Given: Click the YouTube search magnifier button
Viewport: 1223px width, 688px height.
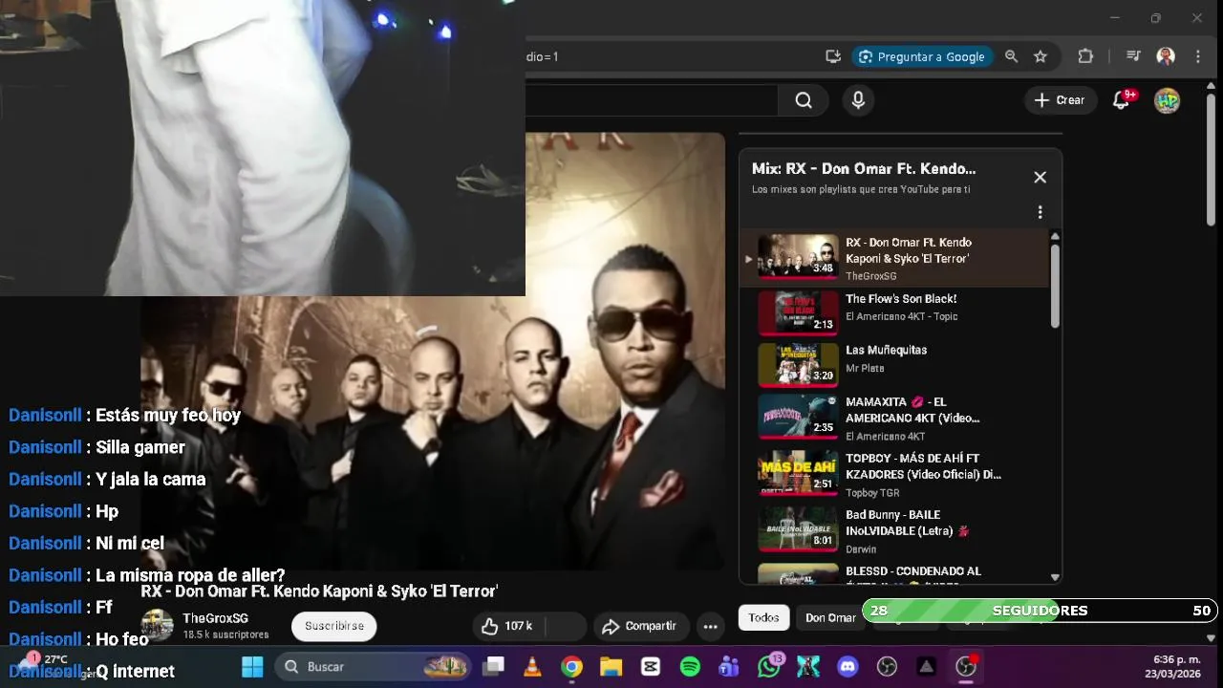Looking at the screenshot, I should point(804,100).
